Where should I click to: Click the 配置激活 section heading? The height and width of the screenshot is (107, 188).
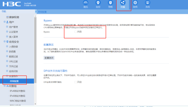tap(48, 45)
